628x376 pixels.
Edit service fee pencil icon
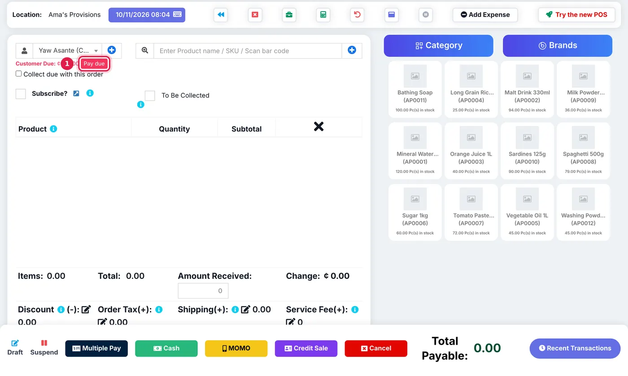click(x=291, y=322)
